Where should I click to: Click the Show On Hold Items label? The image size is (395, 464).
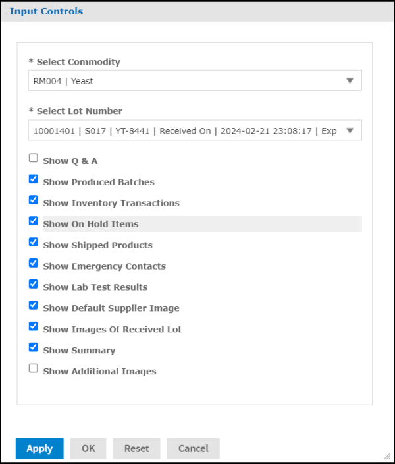[x=91, y=224]
